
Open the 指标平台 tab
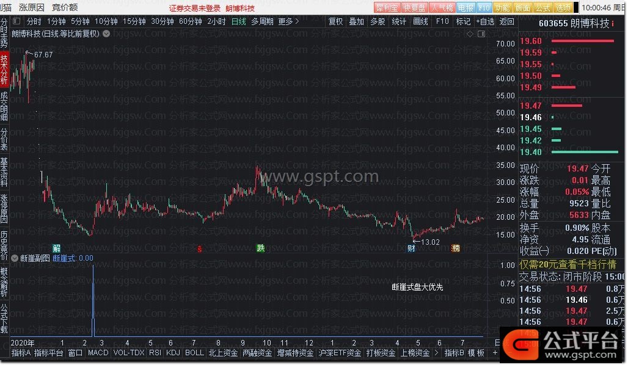(x=48, y=353)
